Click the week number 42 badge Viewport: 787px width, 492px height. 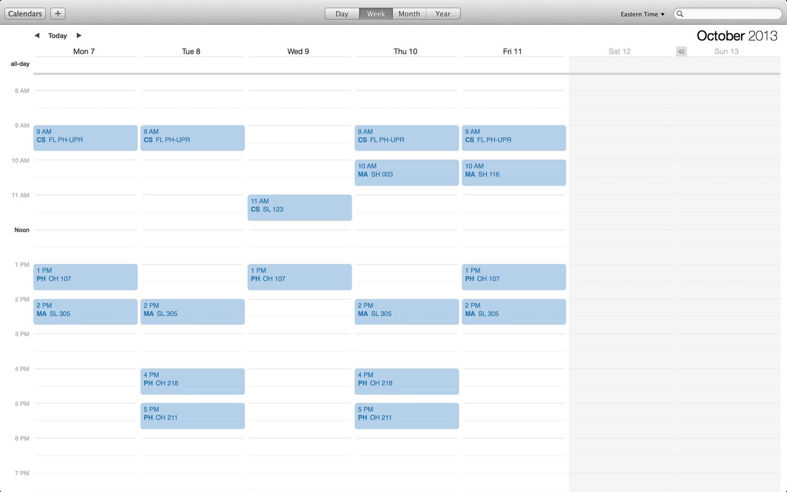(681, 52)
